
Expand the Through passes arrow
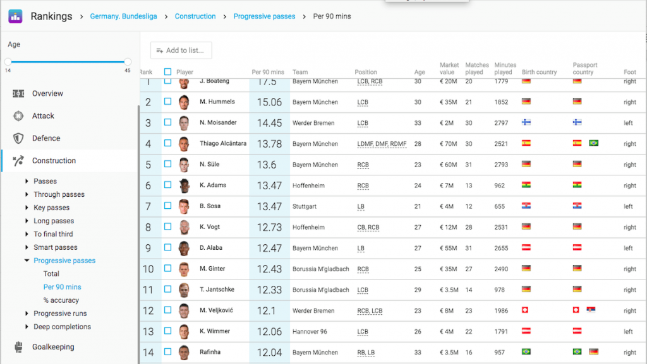(27, 194)
